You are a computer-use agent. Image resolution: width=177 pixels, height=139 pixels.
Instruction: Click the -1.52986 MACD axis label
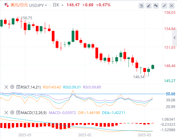[168, 130]
